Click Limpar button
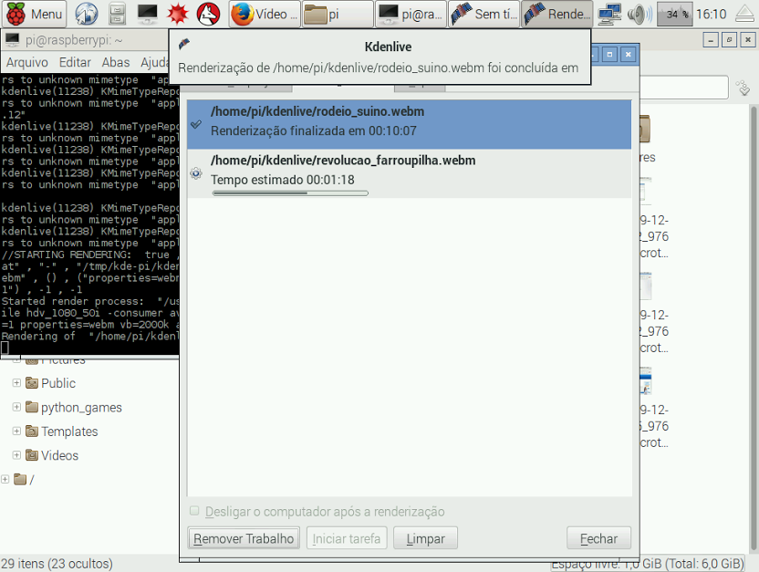The height and width of the screenshot is (572, 759). coord(425,538)
